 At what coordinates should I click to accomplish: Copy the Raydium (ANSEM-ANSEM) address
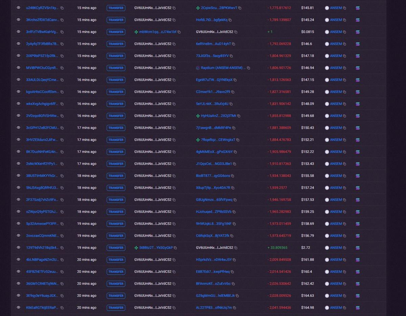point(248,68)
